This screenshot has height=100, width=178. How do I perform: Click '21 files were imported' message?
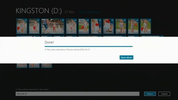click(x=67, y=49)
